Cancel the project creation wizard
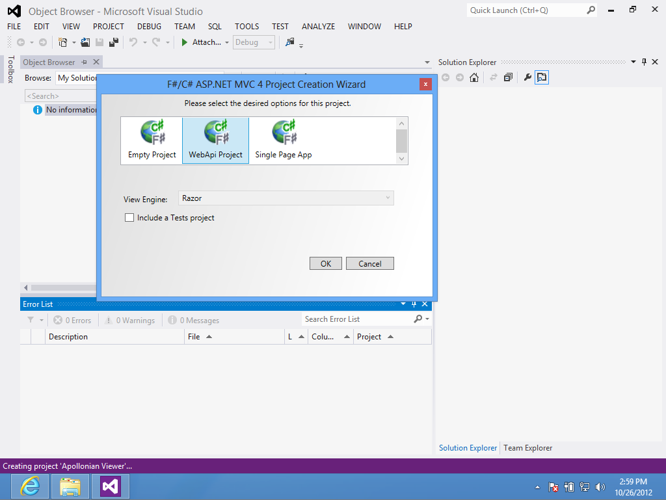 [x=369, y=263]
